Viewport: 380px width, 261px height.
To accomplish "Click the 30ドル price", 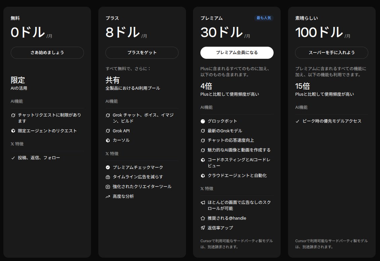I will pos(222,32).
